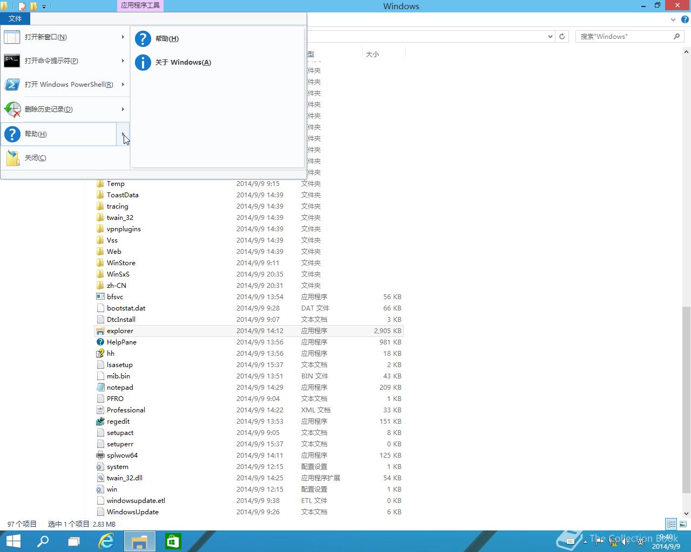Image resolution: width=691 pixels, height=552 pixels.
Task: Click the hh application icon
Action: pyautogui.click(x=100, y=354)
